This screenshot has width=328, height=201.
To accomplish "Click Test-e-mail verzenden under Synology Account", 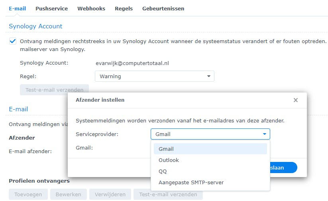I will (x=54, y=90).
